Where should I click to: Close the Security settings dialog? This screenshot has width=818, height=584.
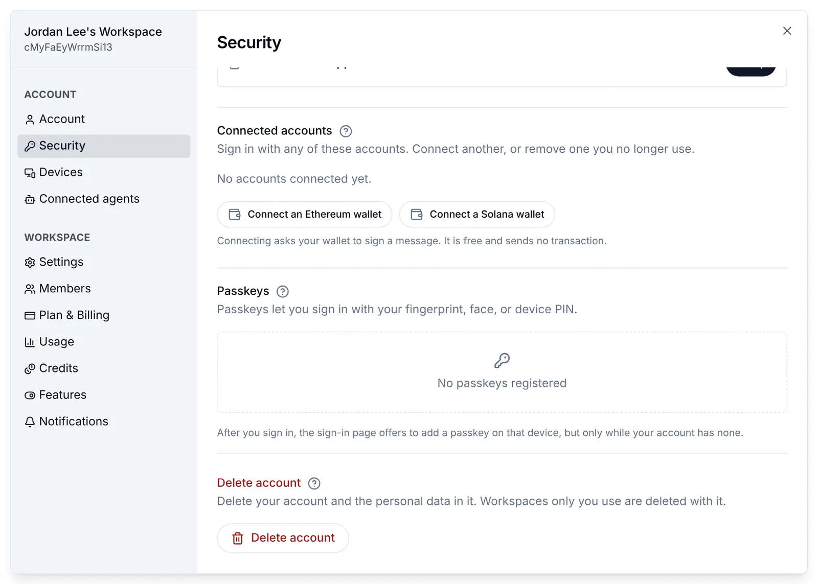click(x=787, y=31)
